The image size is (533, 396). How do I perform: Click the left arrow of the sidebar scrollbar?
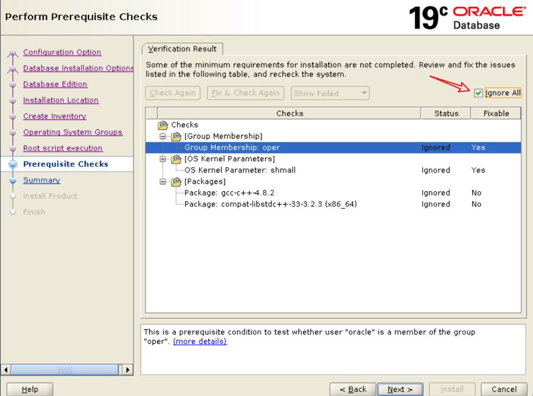[x=6, y=369]
